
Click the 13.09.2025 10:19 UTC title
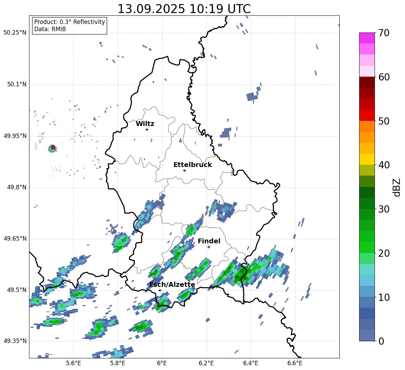click(184, 9)
